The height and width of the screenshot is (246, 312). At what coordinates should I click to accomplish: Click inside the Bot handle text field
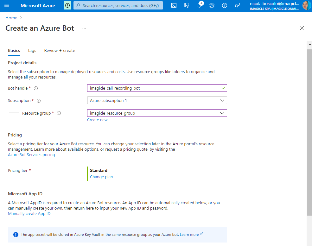point(154,88)
